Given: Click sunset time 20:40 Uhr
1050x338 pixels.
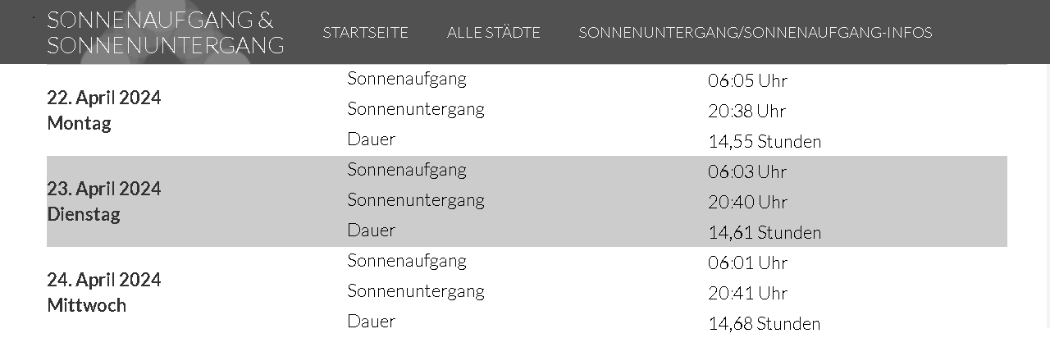Looking at the screenshot, I should coord(746,203).
